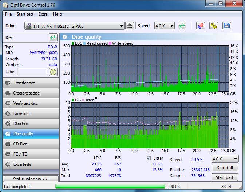The width and height of the screenshot is (245, 192).
Task: Open the Extra tests page
Action: [x=31, y=164]
